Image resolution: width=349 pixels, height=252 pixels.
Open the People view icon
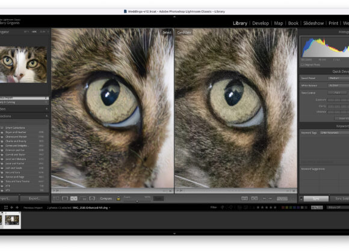click(x=92, y=199)
